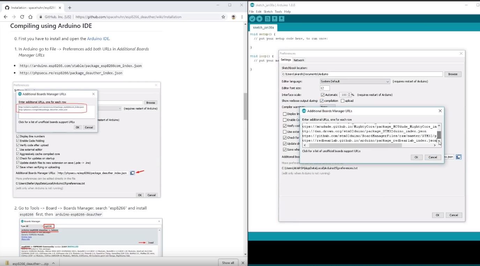
Task: Toggle the Automatic interface scale checkbox
Action: coord(323,95)
